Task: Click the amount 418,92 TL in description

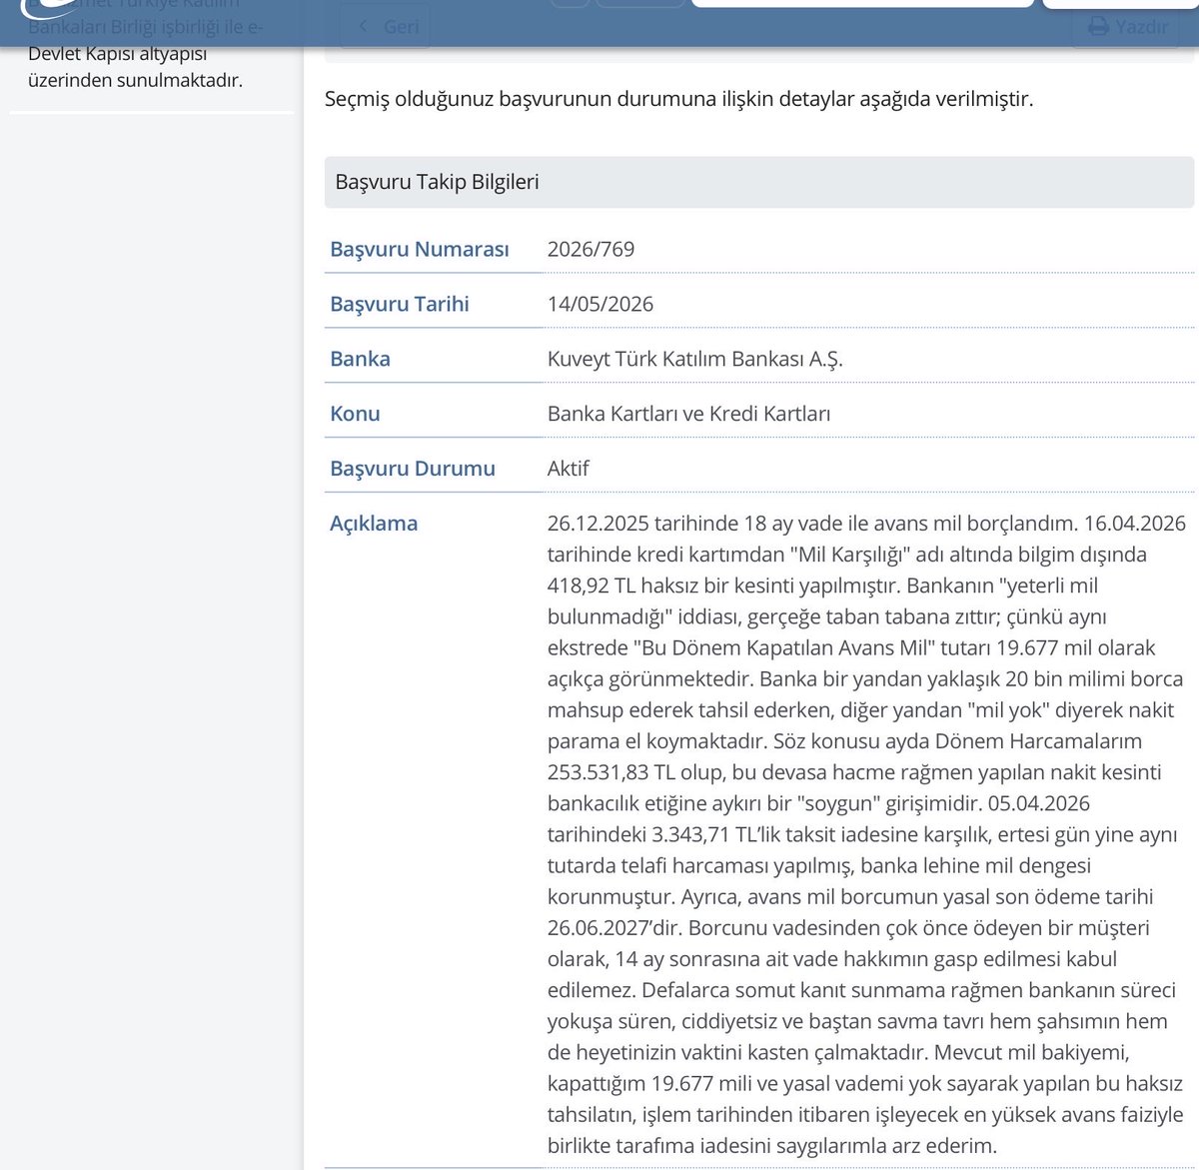Action: coord(592,585)
